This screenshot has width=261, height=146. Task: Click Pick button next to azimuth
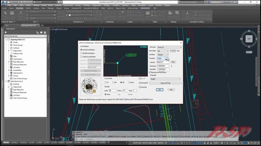coord(173,62)
